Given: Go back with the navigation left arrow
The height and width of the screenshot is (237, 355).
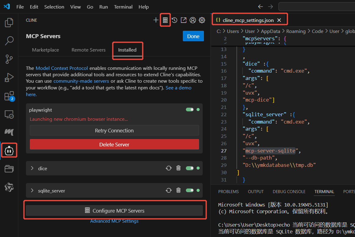Looking at the screenshot, I should 260,7.
